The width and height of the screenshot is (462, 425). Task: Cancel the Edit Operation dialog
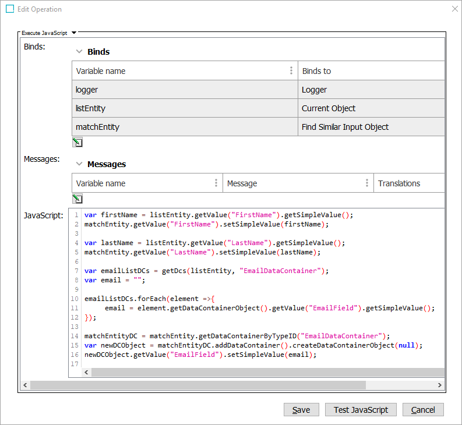pyautogui.click(x=423, y=410)
